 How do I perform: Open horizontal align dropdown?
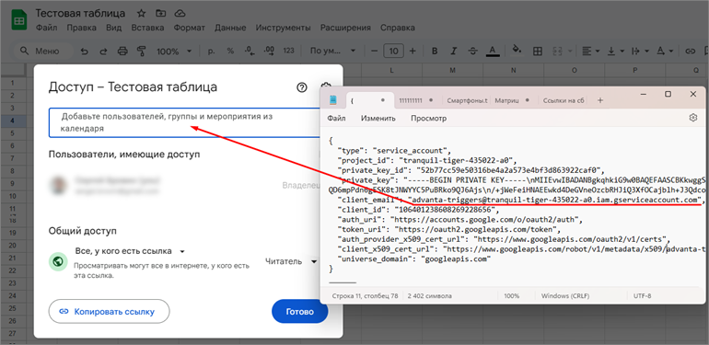click(x=590, y=51)
